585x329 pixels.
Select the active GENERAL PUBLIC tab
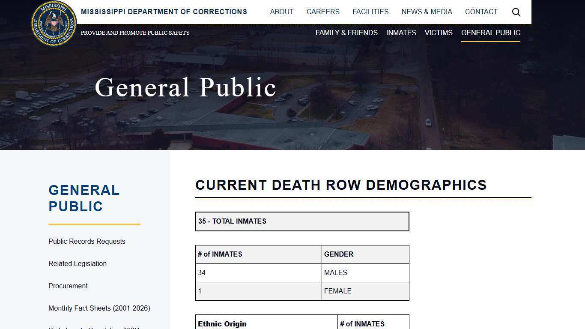[x=490, y=33]
